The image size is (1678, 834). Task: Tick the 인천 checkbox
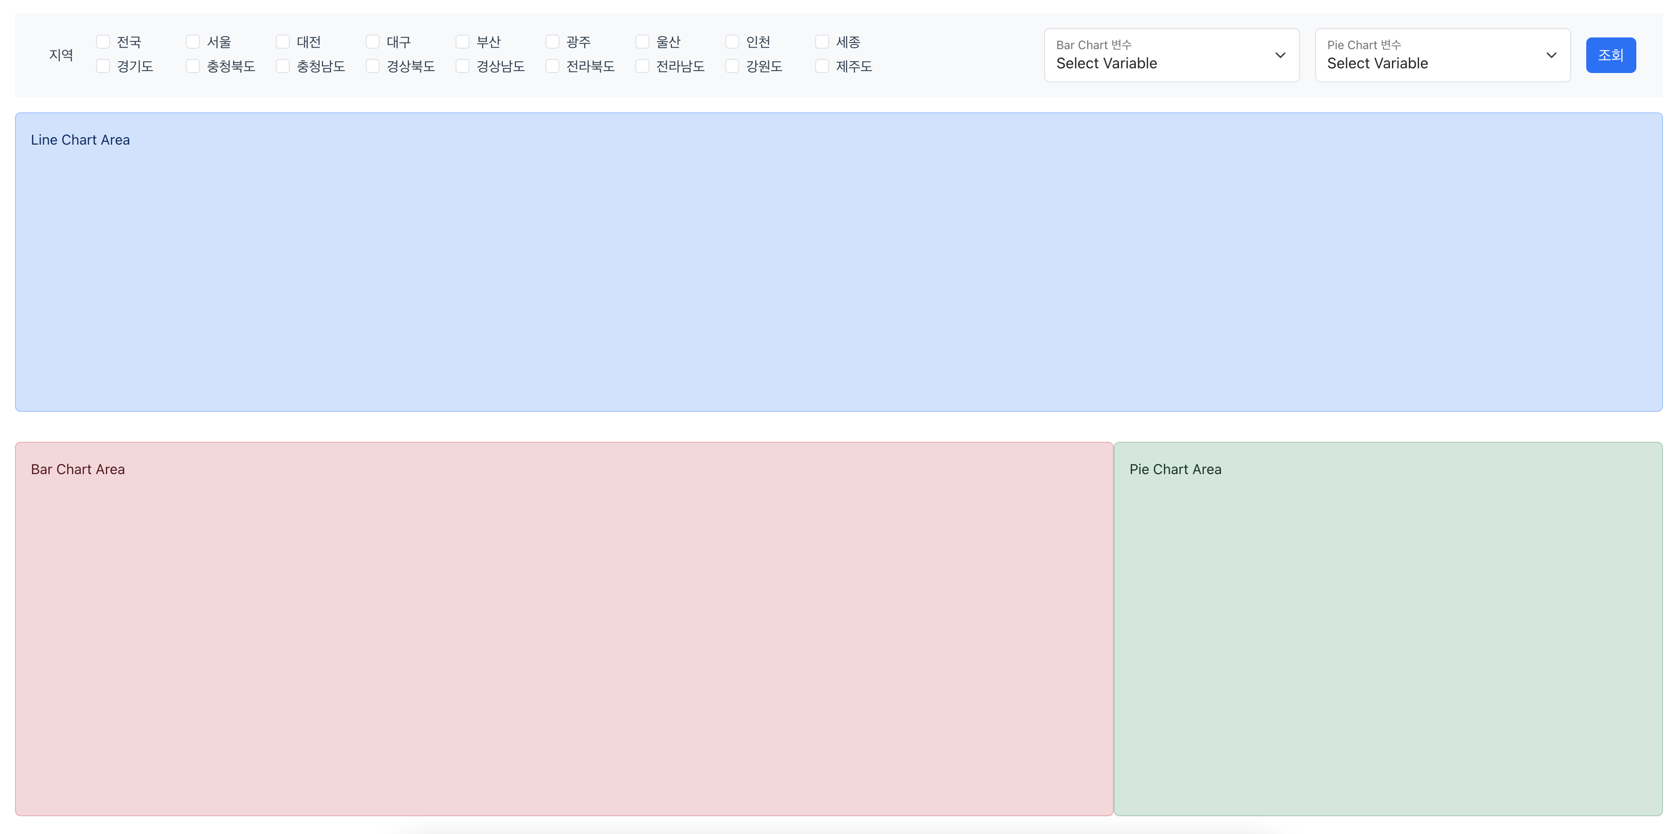(732, 42)
